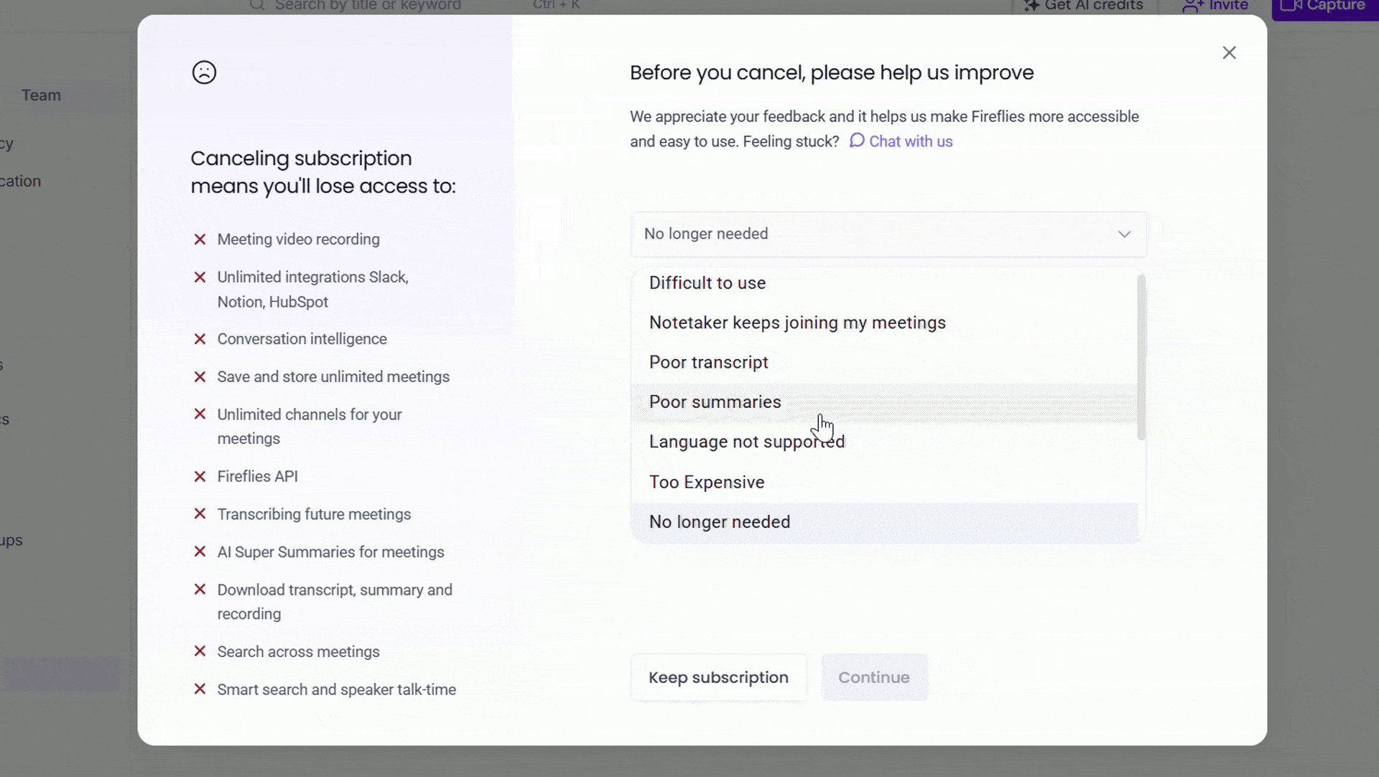Click 'Before you cancel, please help us improve' heading
Screen dimensions: 1379x777
[832, 73]
